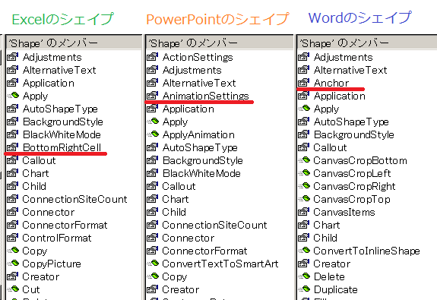Image resolution: width=437 pixels, height=300 pixels.
Task: Select Anchor in the Word member list
Action: [x=331, y=83]
